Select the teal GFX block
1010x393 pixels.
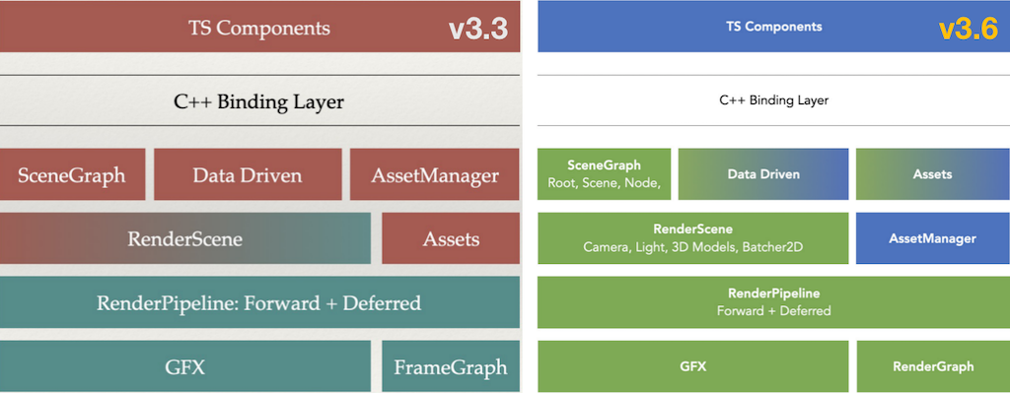pos(184,366)
